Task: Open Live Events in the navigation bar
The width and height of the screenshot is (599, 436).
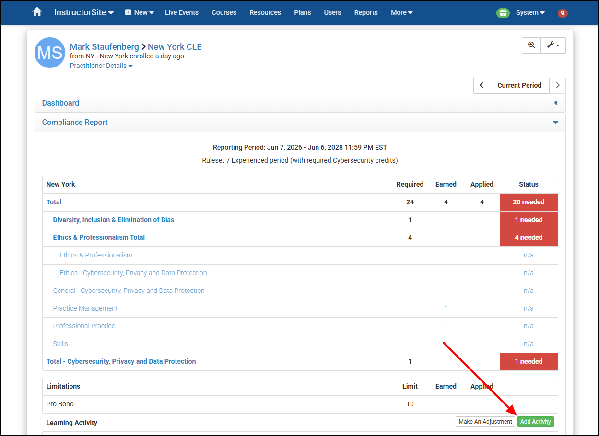Action: point(182,12)
